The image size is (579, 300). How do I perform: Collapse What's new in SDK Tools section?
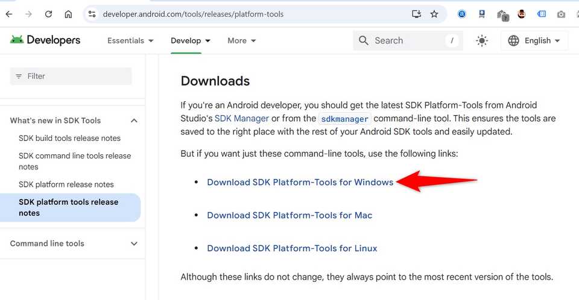coord(134,120)
